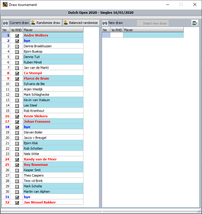Click the Player column header in left list

click(x=53, y=30)
